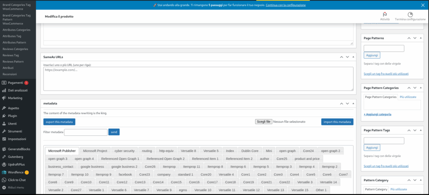Open Dati analizzati chart icon
Image resolution: width=429 pixels, height=195 pixels.
click(4, 91)
